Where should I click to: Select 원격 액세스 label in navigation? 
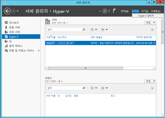point(16,46)
